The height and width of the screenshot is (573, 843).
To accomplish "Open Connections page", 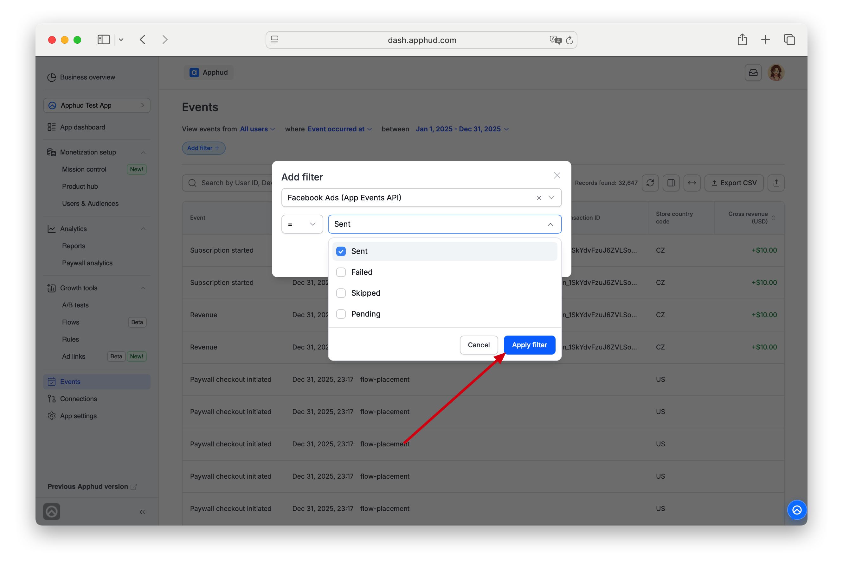I will [x=78, y=399].
